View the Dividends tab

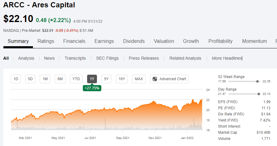[134, 41]
